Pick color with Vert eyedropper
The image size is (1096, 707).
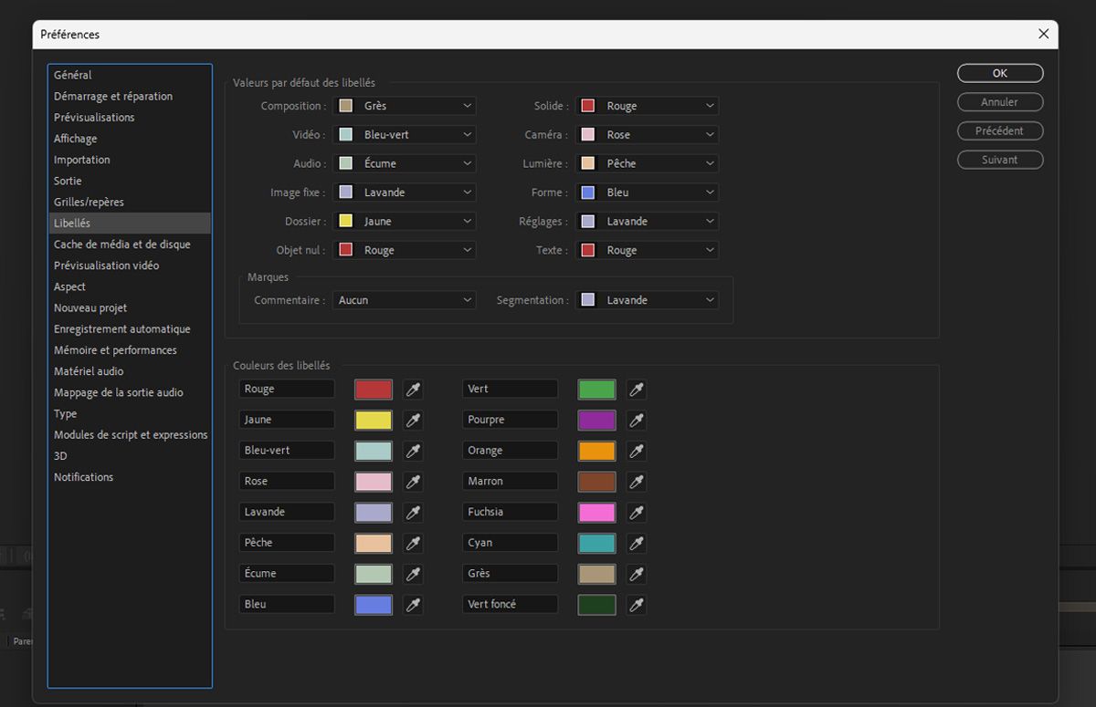637,390
